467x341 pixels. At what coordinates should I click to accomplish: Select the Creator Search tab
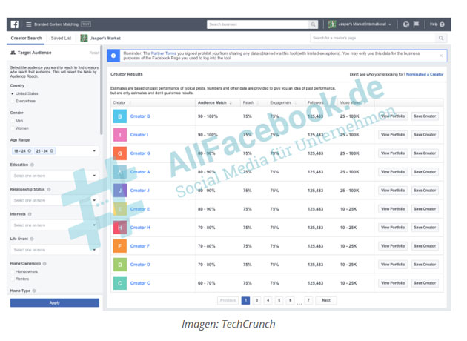pos(27,37)
